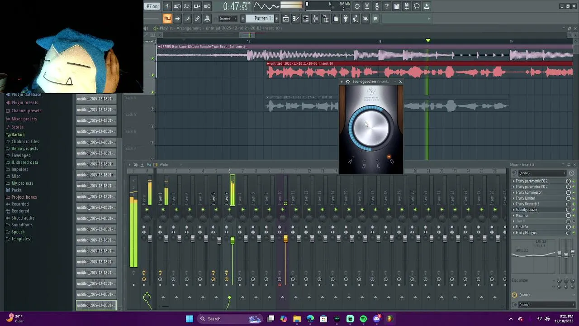This screenshot has width=579, height=326.
Task: Toggle pattern/song mode orange button
Action: click(x=167, y=19)
